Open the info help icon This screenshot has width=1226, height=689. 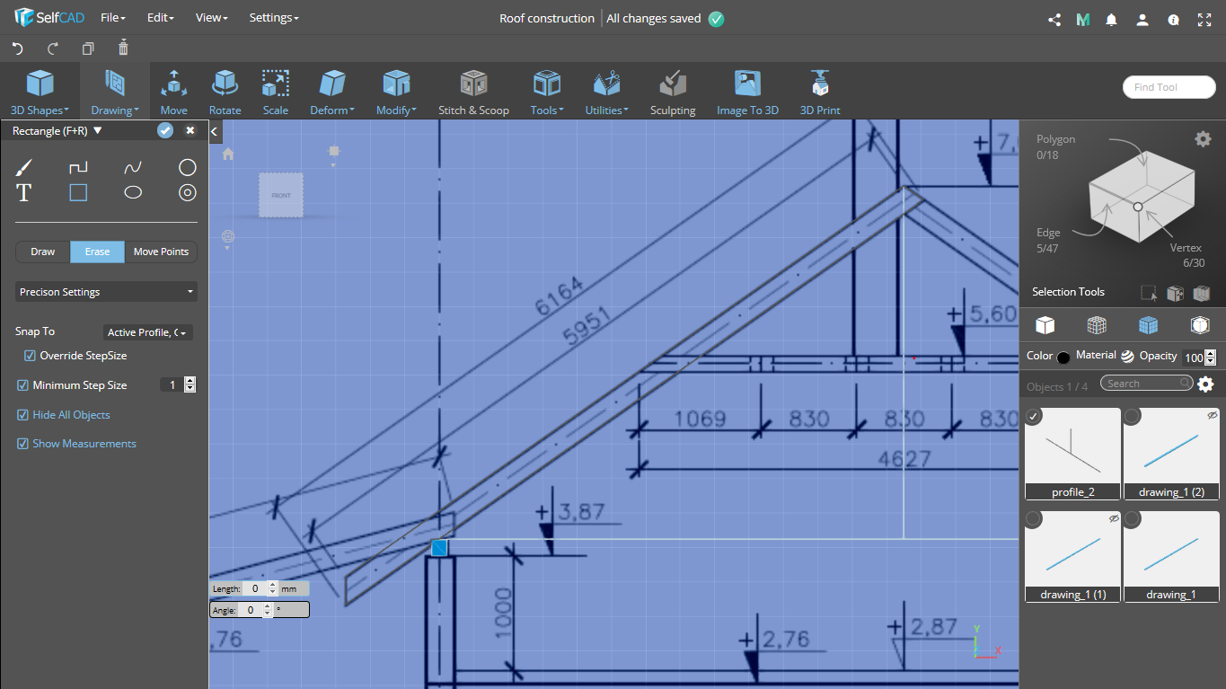[x=1173, y=19]
